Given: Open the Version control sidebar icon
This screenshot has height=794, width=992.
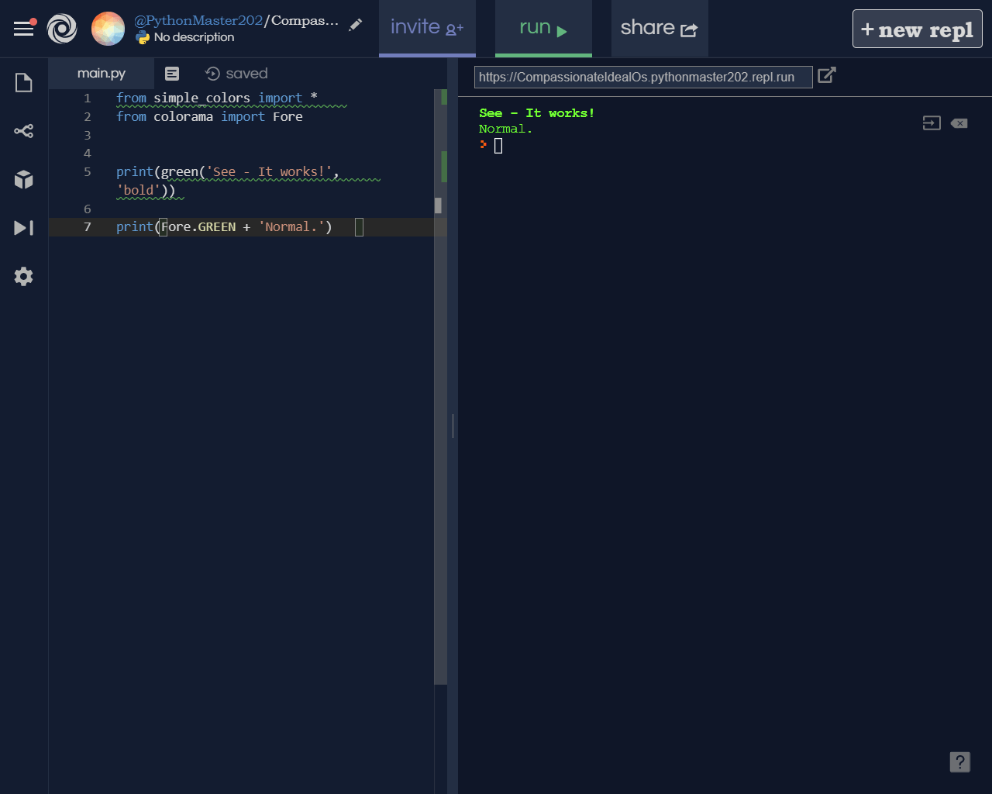Looking at the screenshot, I should click(24, 131).
